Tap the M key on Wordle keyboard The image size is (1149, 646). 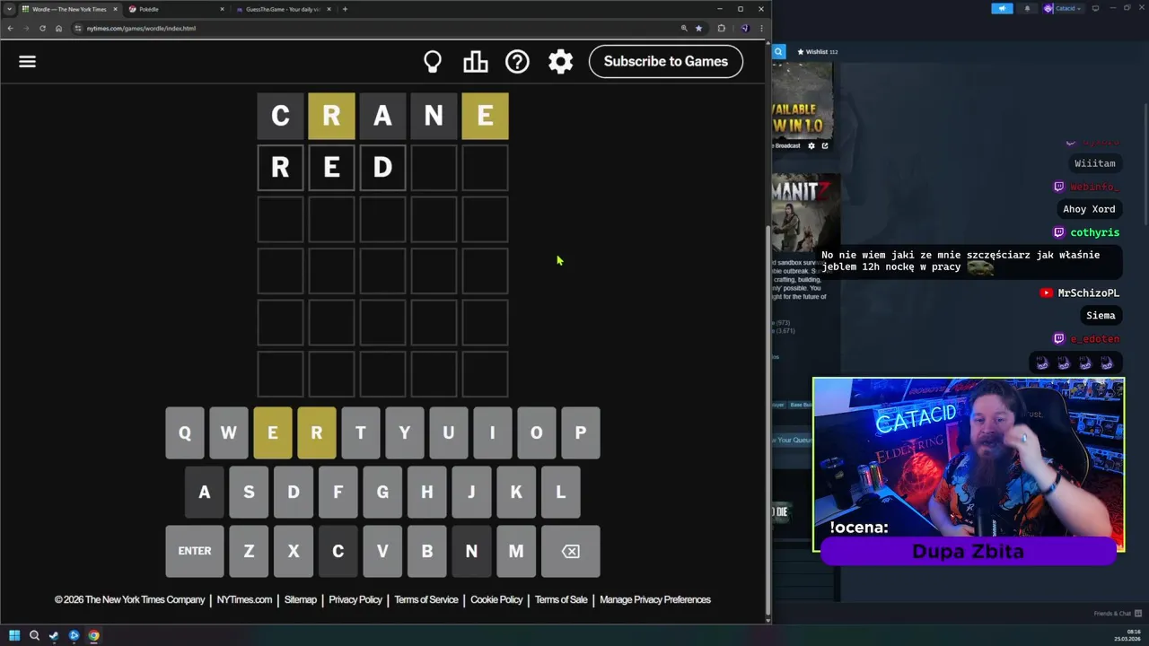[x=516, y=551]
